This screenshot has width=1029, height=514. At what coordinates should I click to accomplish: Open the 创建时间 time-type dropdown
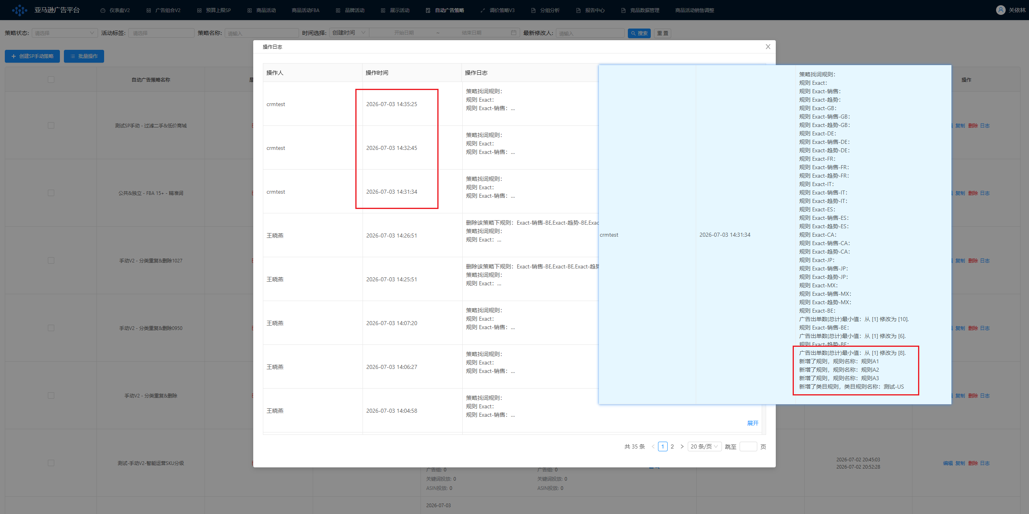click(x=349, y=33)
